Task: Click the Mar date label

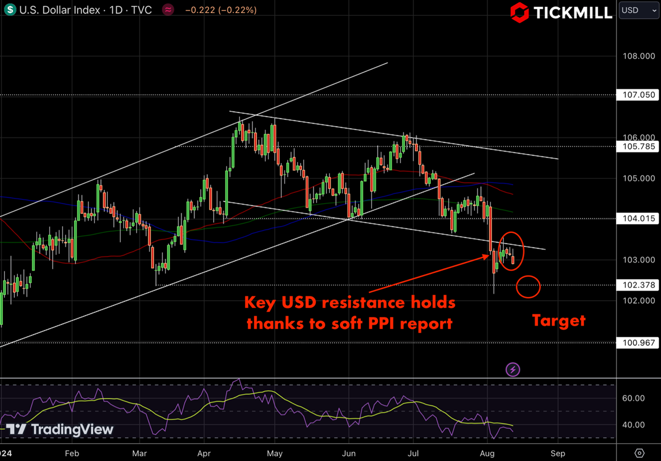Action: pyautogui.click(x=139, y=453)
